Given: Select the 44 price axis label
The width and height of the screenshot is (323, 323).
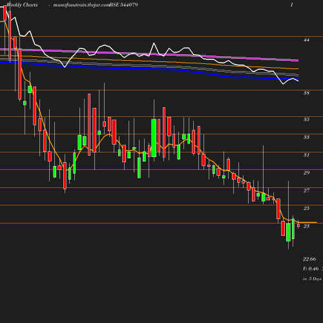Looking at the screenshot, I should (x=306, y=39).
